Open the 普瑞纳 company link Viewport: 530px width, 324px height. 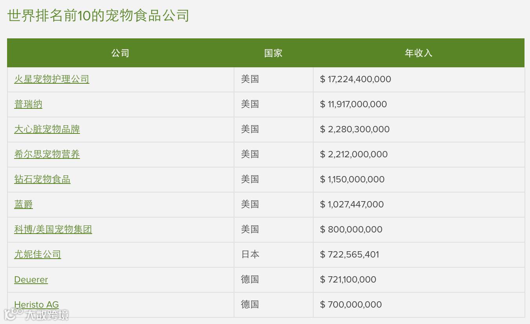(x=28, y=104)
